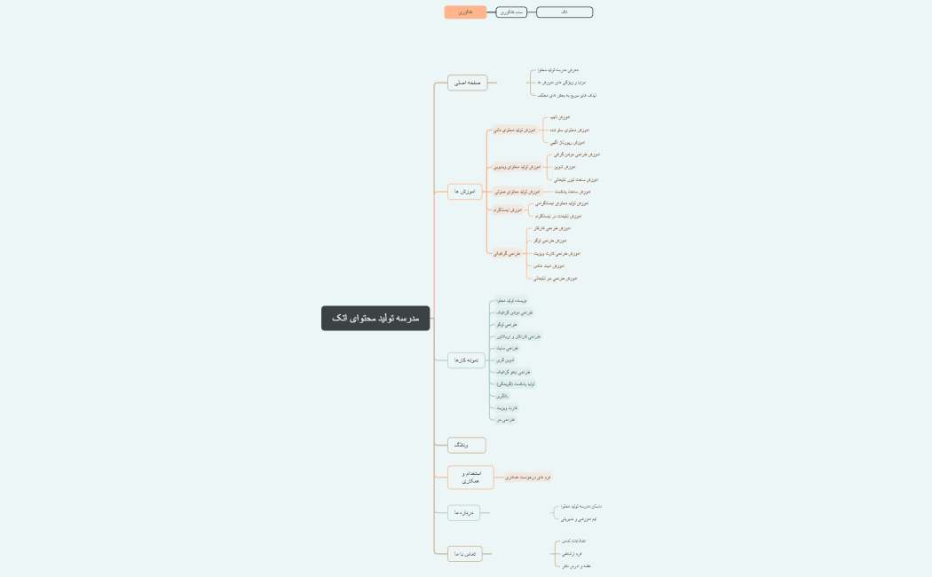Click the نمونه کارها branch node
Viewport: 932px width, 577px height.
467,360
